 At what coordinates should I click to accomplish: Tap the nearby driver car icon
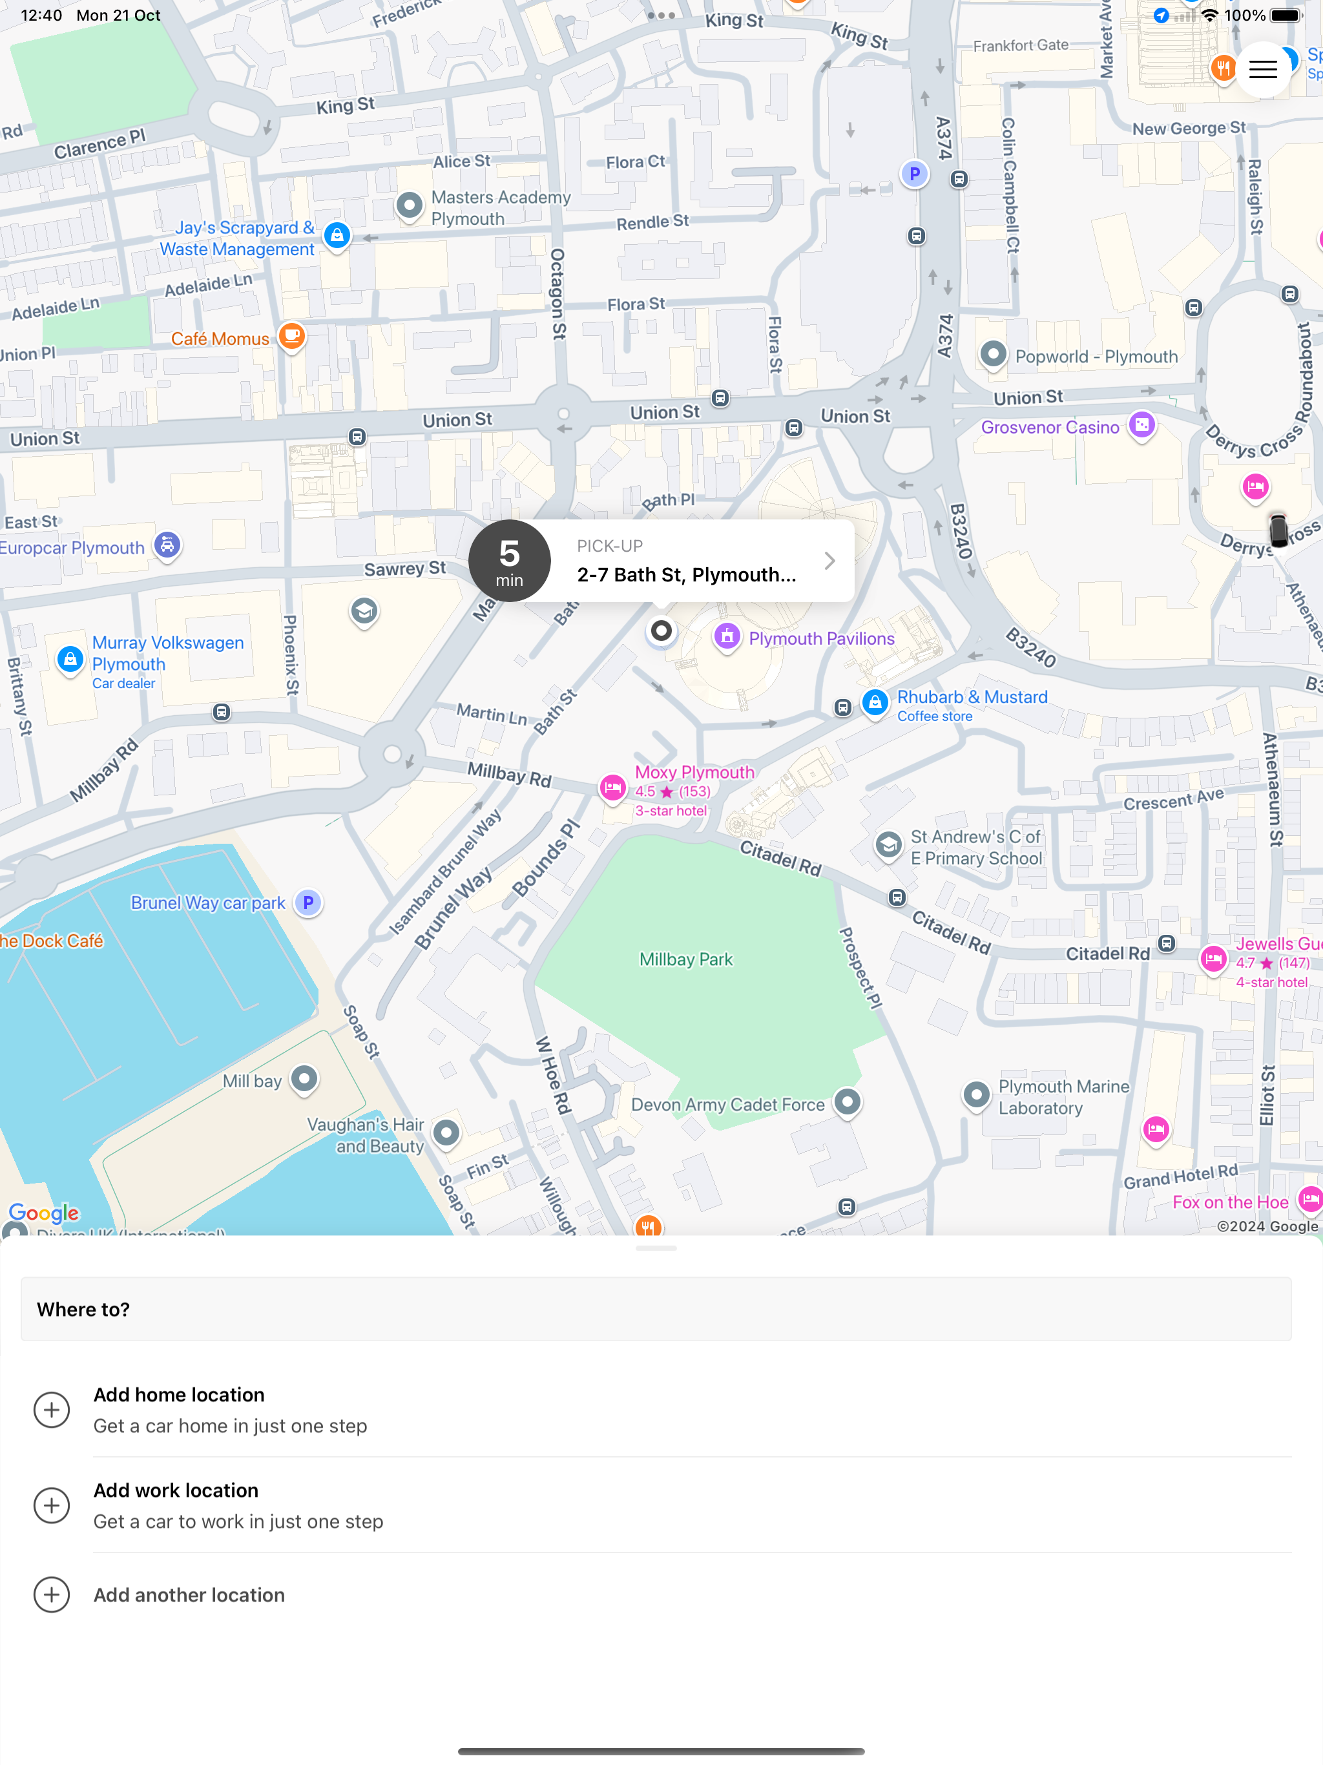pyautogui.click(x=1278, y=530)
